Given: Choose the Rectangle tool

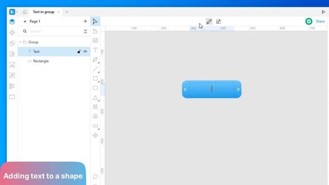Looking at the screenshot, I should pos(95,78).
